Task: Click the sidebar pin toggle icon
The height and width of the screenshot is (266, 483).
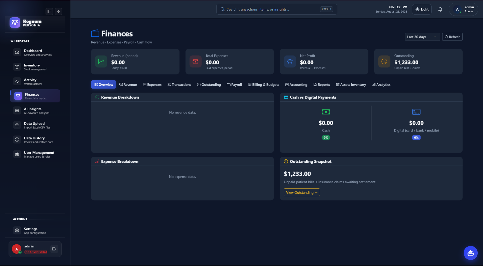Action: click(58, 11)
